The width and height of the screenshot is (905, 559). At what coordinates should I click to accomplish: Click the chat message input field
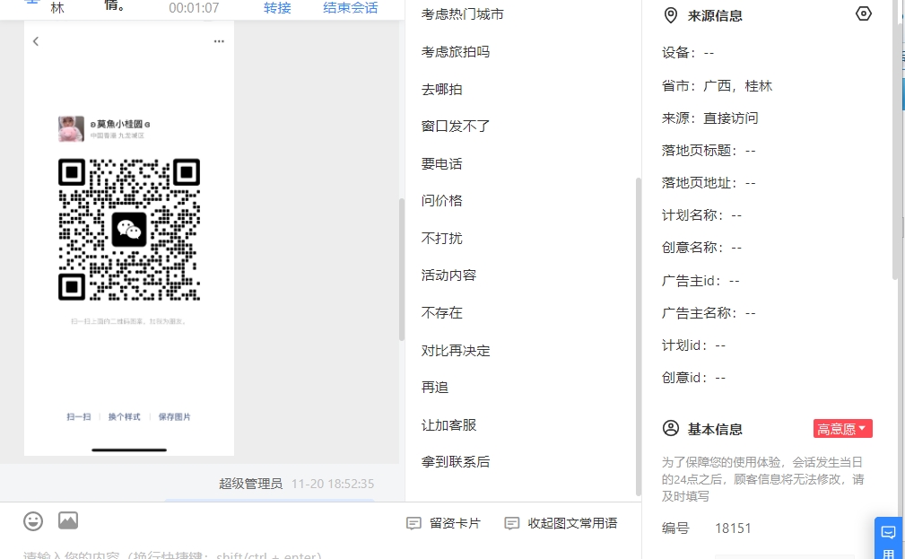point(320,554)
